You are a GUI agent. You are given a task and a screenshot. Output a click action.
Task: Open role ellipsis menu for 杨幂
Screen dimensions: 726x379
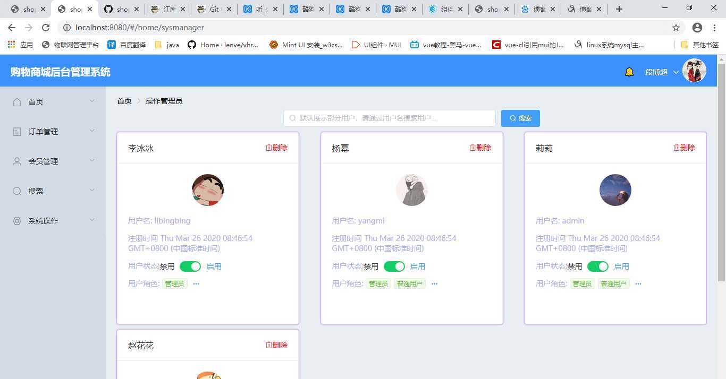pyautogui.click(x=434, y=284)
